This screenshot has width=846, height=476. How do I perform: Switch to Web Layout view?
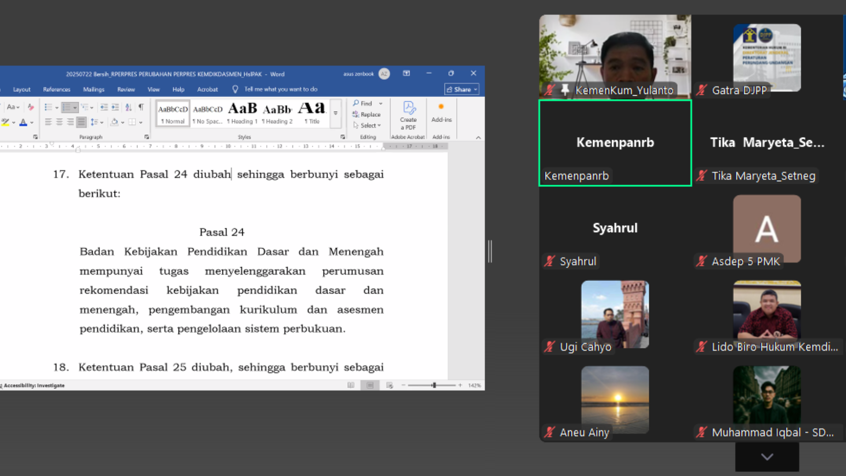390,385
